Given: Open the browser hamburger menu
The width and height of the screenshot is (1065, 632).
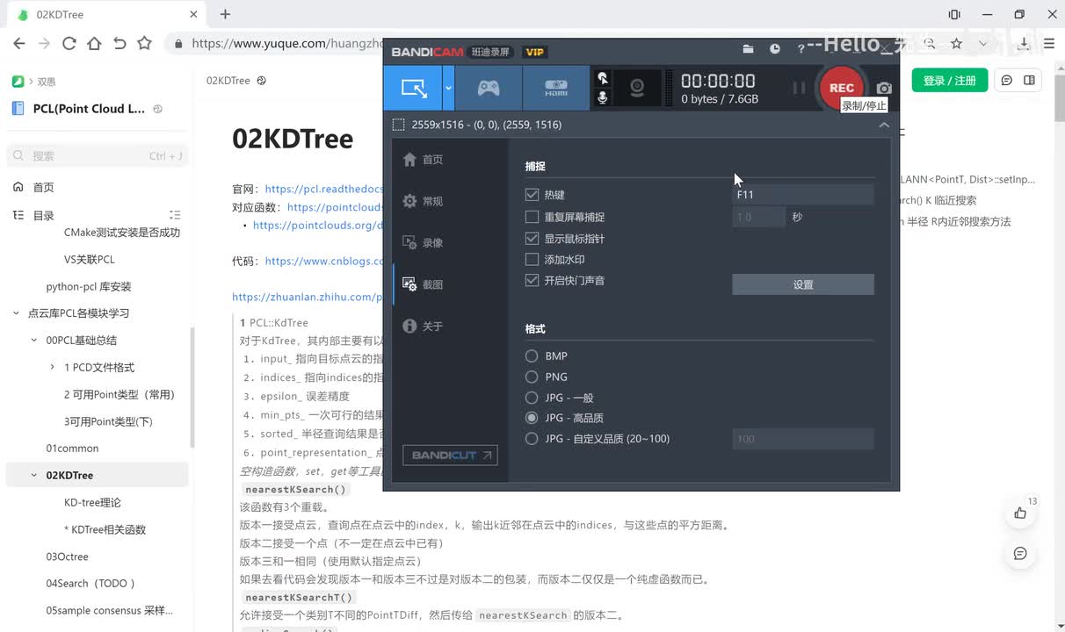Looking at the screenshot, I should 1049,43.
